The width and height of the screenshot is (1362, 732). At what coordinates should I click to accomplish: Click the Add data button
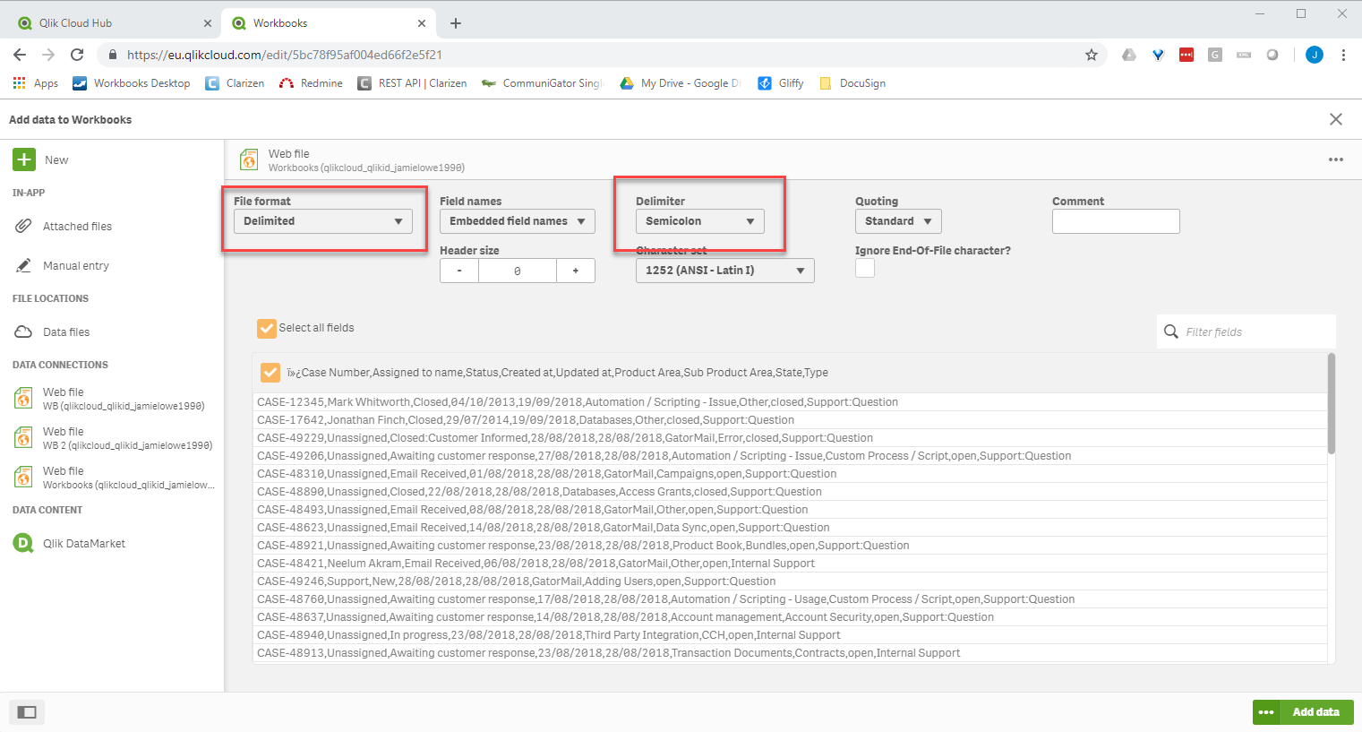click(1316, 712)
